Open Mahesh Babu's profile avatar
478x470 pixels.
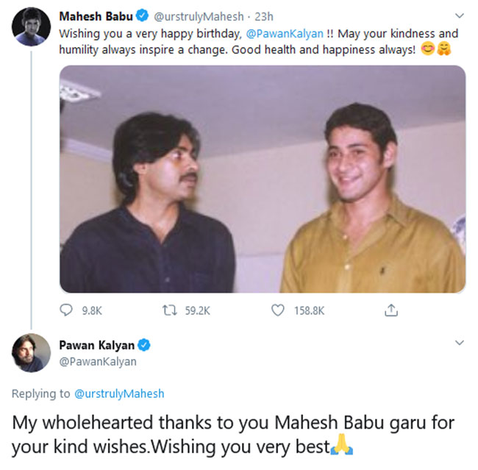pyautogui.click(x=30, y=28)
